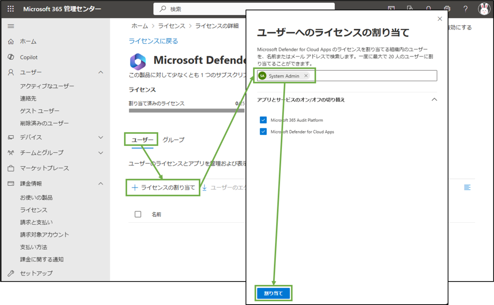
Task: Open アクティブなユーザー in sidebar
Action: tap(47, 86)
